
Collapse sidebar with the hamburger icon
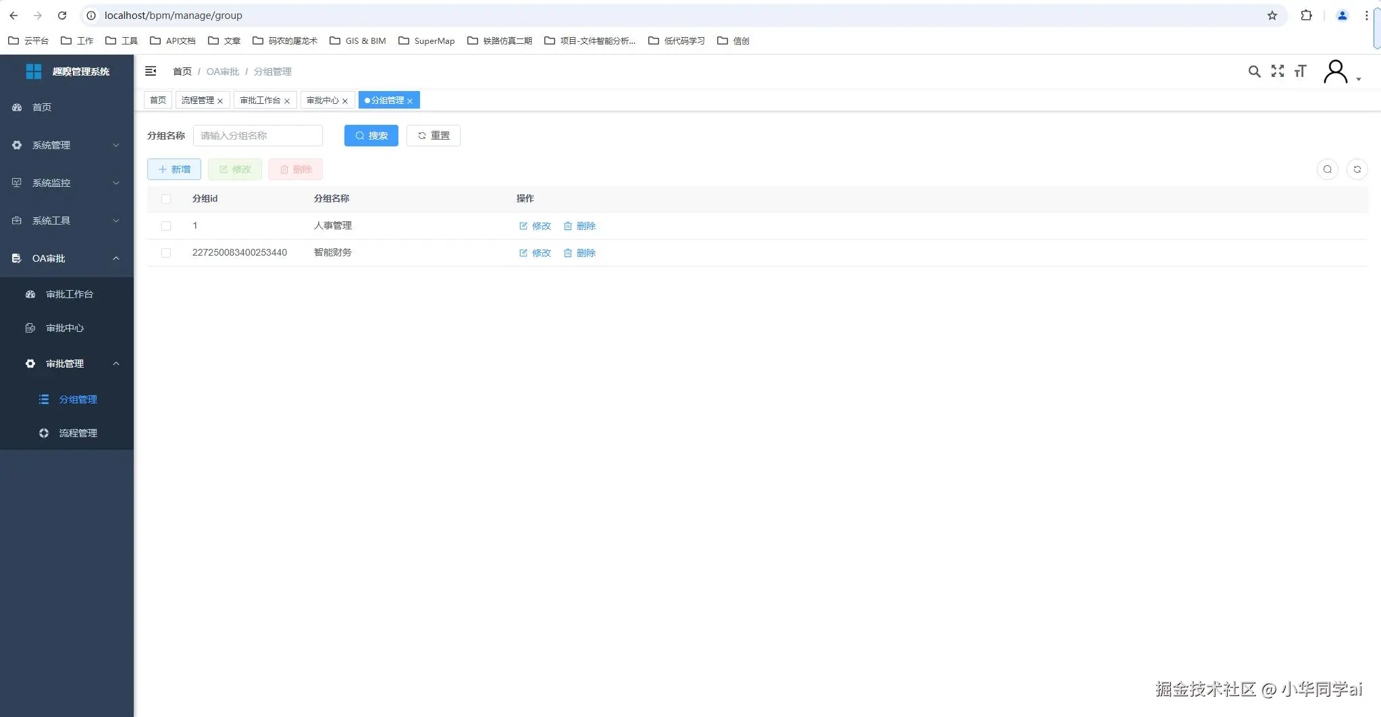tap(151, 71)
